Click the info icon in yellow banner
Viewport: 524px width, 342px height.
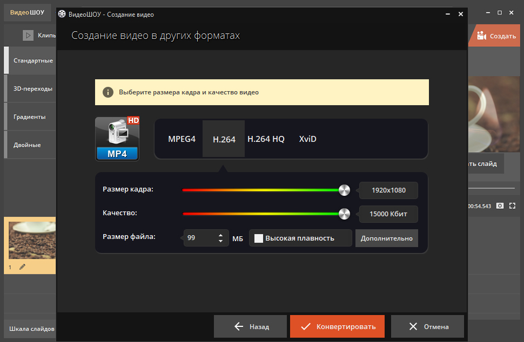pyautogui.click(x=108, y=92)
